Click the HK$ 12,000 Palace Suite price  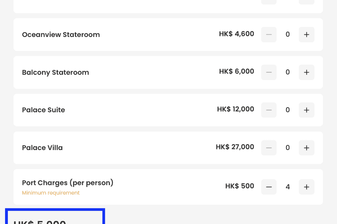point(235,109)
